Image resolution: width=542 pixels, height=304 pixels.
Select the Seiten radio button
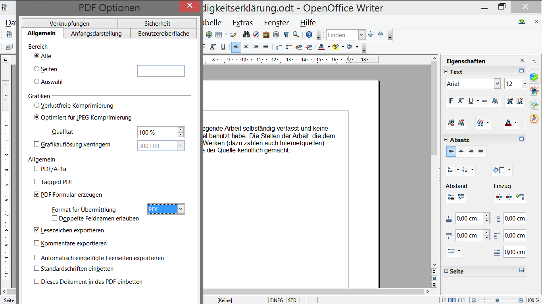[x=37, y=69]
